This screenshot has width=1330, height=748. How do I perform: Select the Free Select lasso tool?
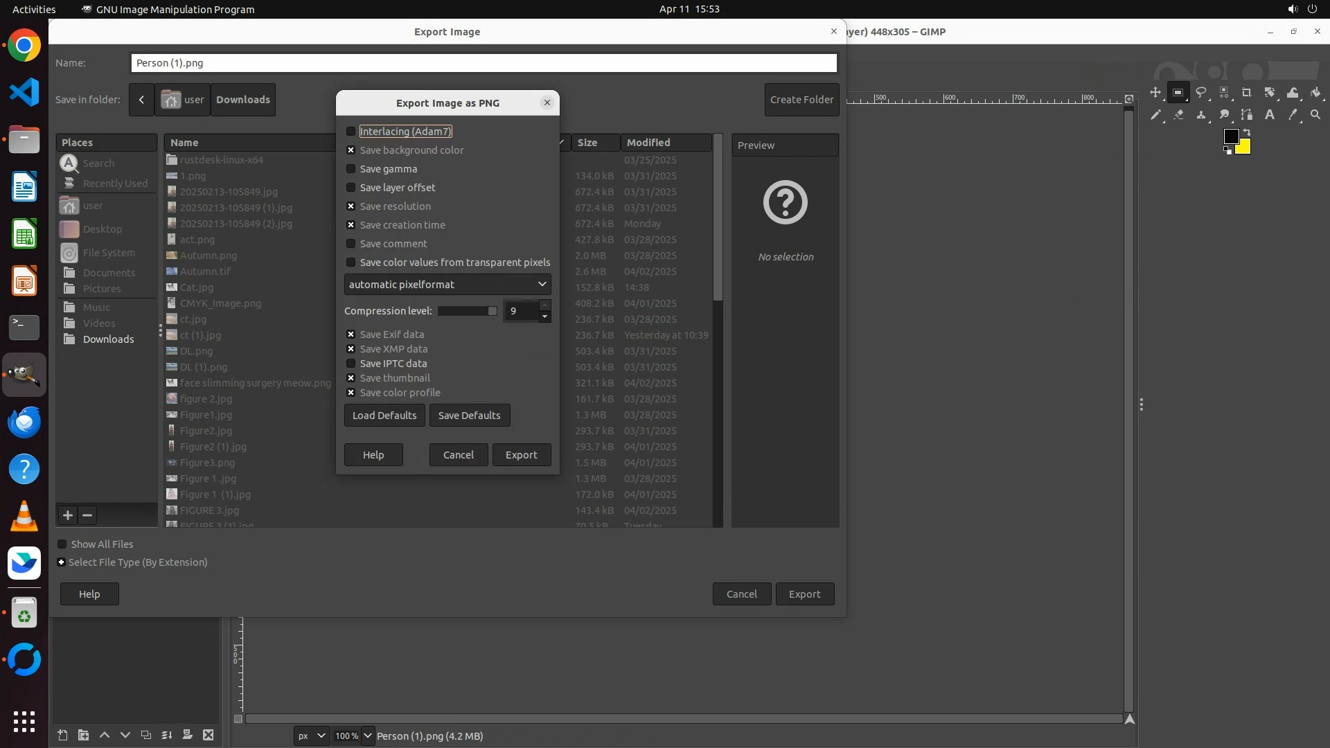(x=1201, y=92)
